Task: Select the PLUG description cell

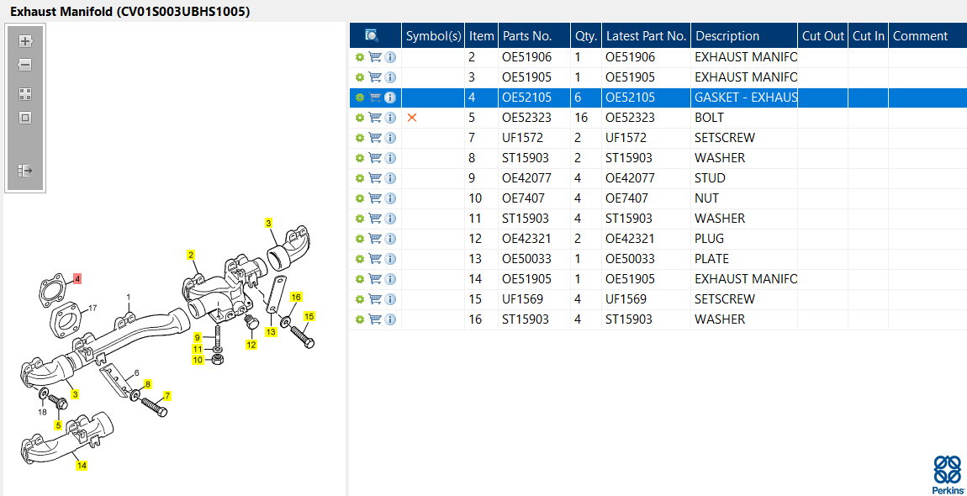Action: 744,239
